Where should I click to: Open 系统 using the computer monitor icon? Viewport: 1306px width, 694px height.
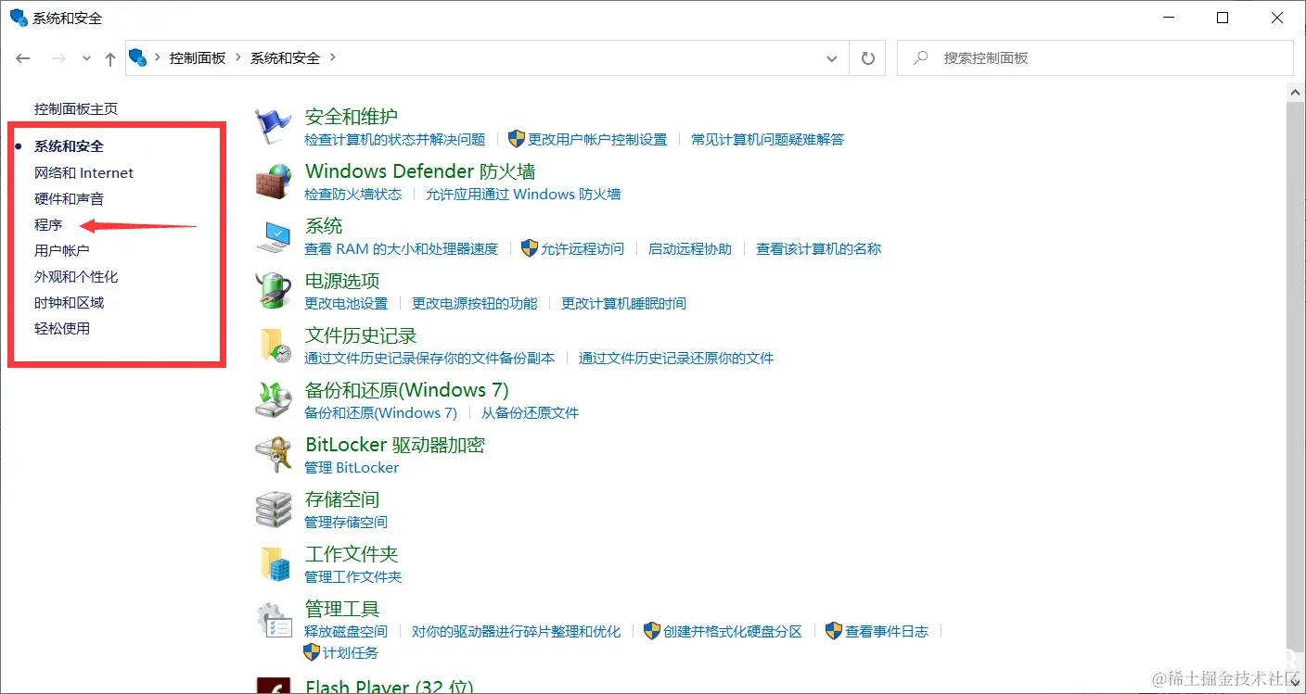pos(273,235)
